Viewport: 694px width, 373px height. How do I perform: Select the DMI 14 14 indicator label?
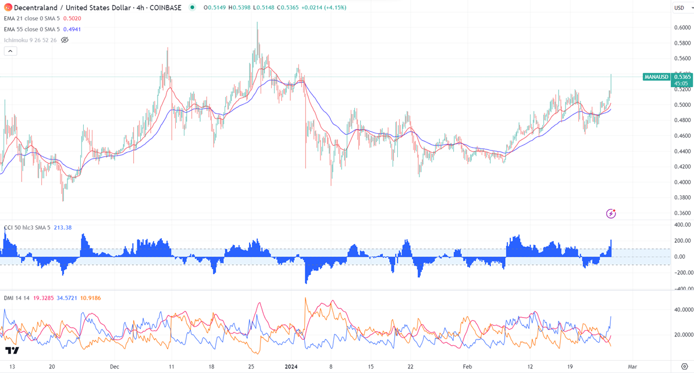coord(17,298)
